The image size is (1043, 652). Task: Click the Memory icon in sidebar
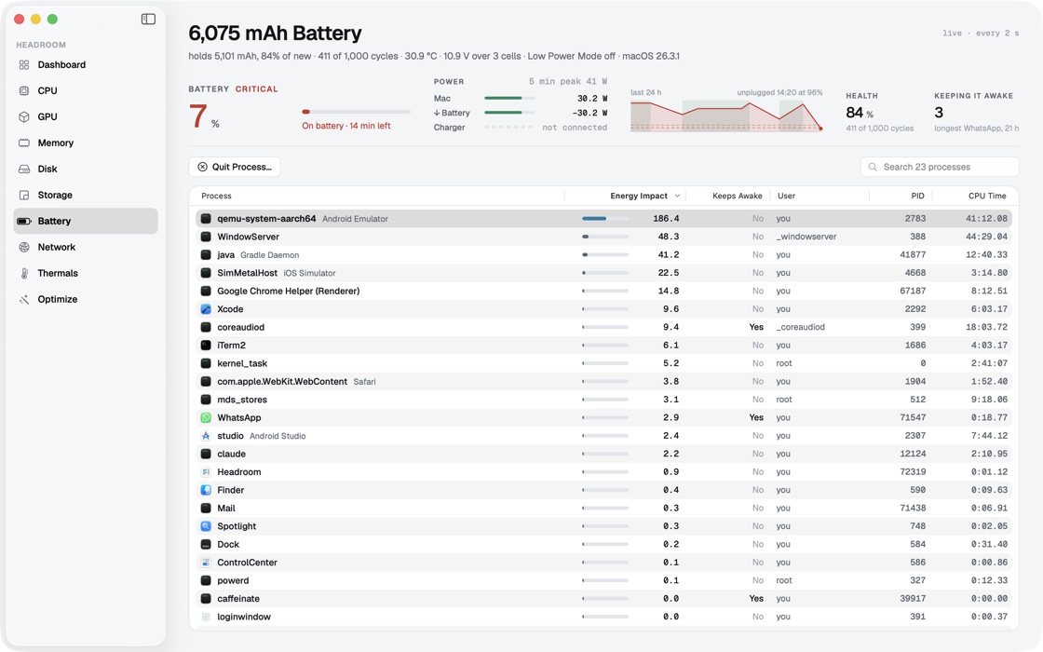coord(24,143)
